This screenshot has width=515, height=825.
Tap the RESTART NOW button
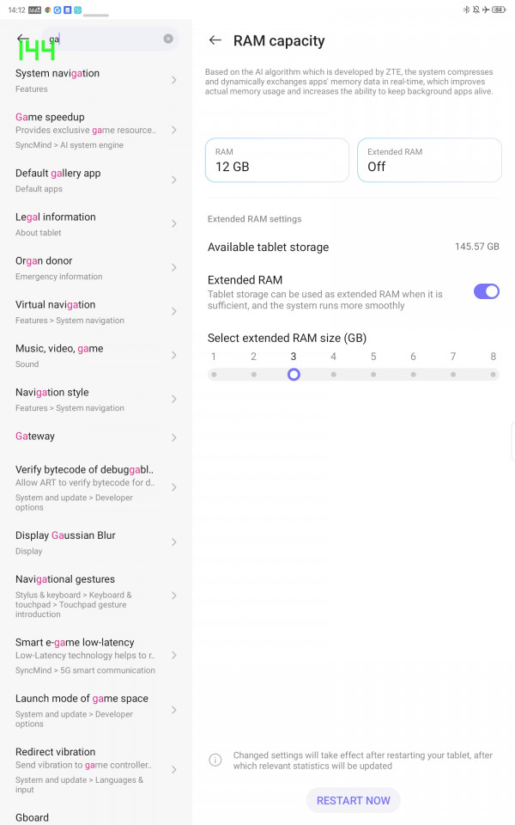point(353,800)
